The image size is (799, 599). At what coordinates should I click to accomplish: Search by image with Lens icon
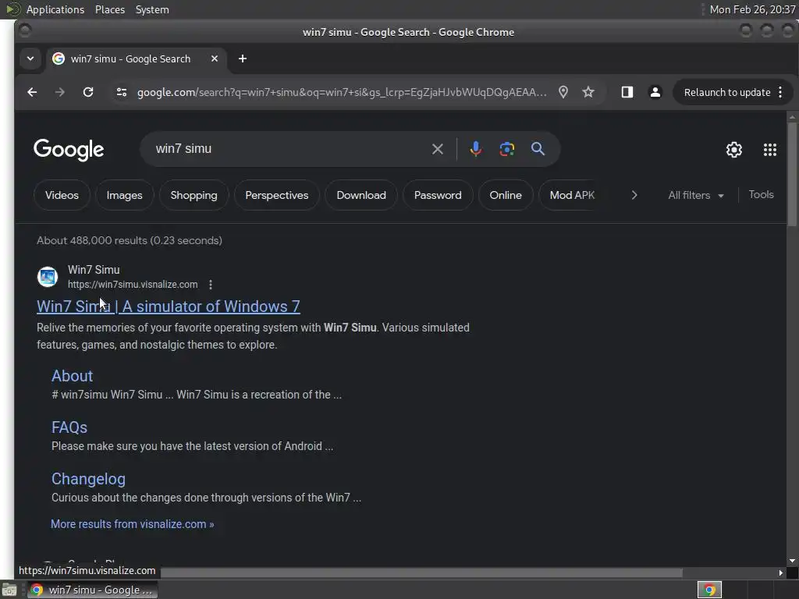[506, 149]
